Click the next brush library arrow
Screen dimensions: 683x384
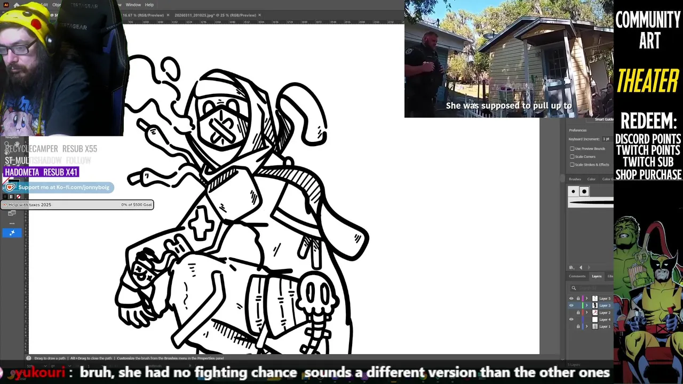[589, 268]
